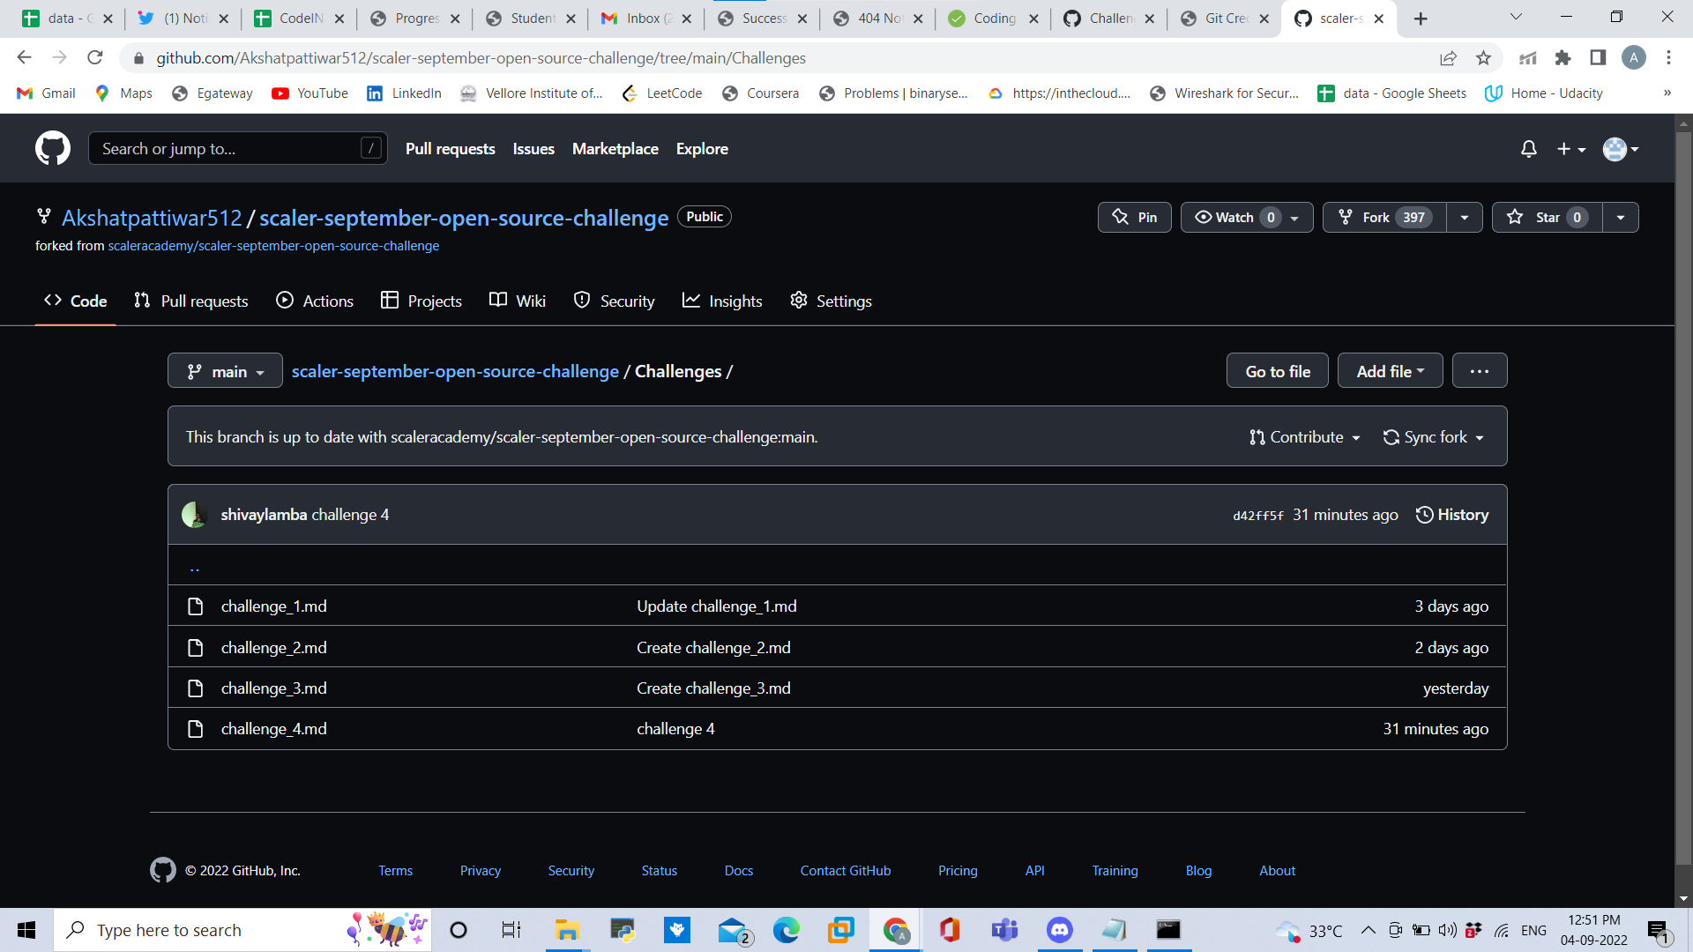Screen dimensions: 1693x952
Task: Click the repository visibility fork symbol near Akshatpattiwar512
Action: coord(43,216)
